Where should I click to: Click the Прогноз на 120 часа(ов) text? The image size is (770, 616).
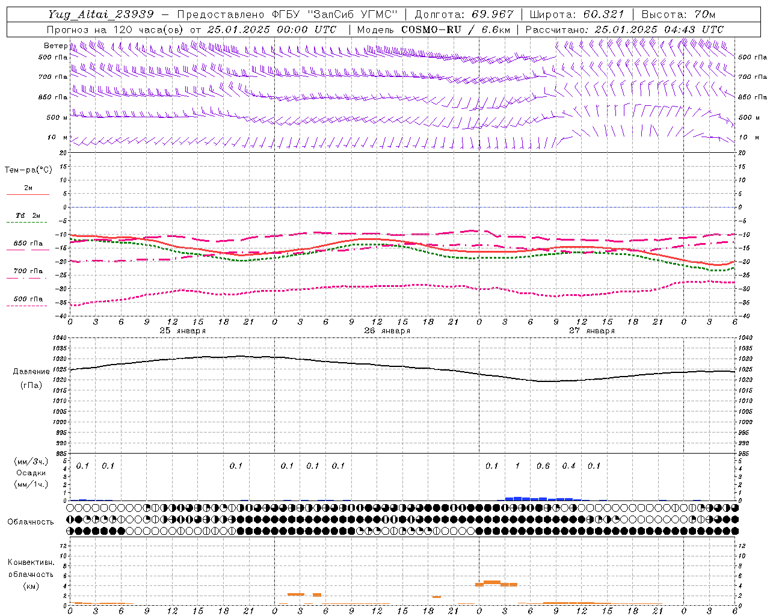(115, 29)
